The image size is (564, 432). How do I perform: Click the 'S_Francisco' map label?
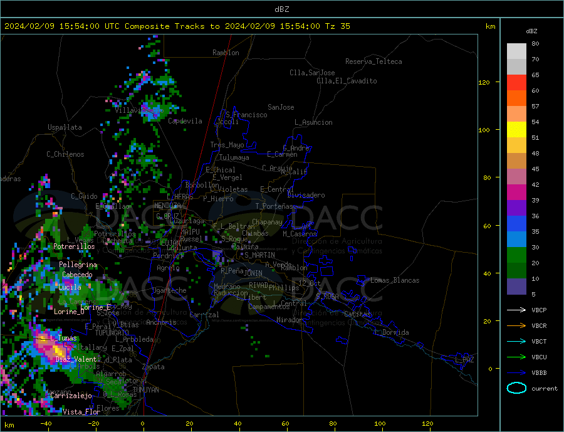coord(246,115)
